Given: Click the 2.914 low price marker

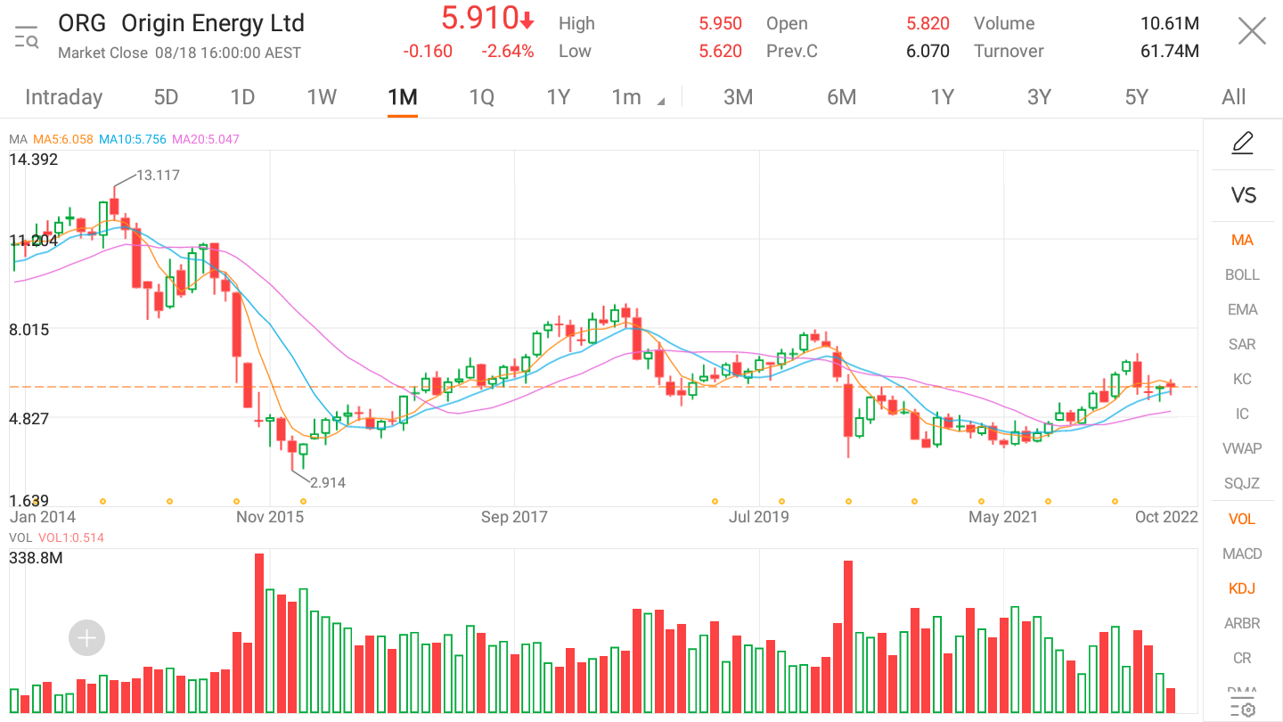Looking at the screenshot, I should coord(328,482).
